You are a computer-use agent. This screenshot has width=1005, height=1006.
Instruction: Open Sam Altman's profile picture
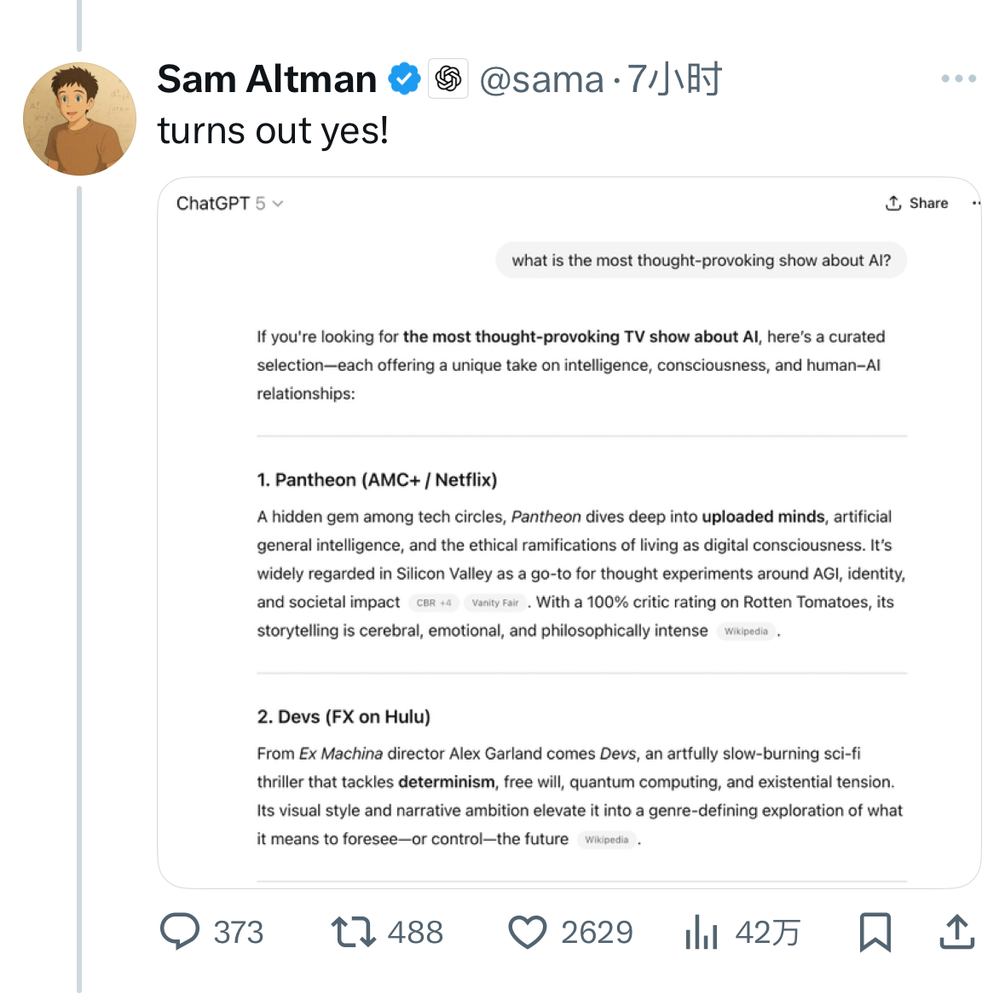pyautogui.click(x=79, y=119)
